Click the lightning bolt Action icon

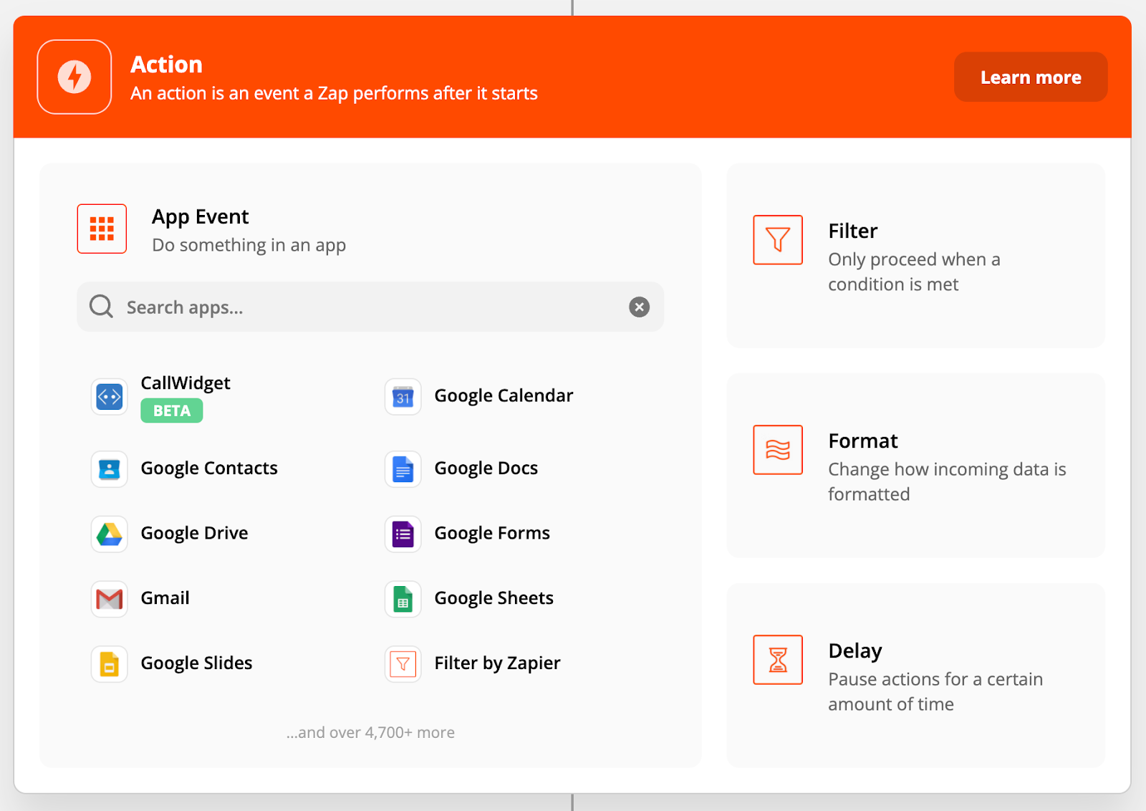point(74,77)
